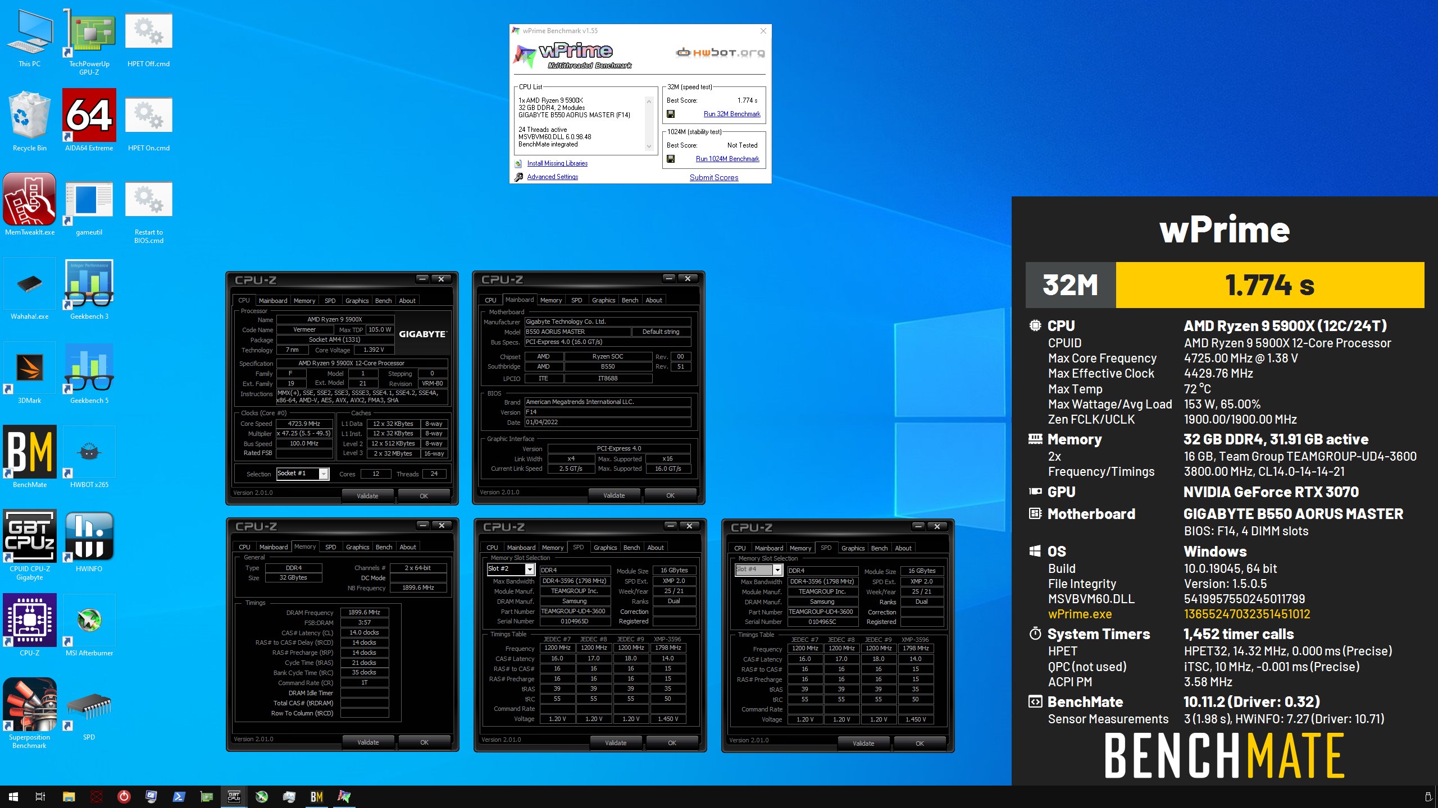Launch Geekbench 3 desktop shortcut
Viewport: 1438px width, 808px height.
(89, 290)
